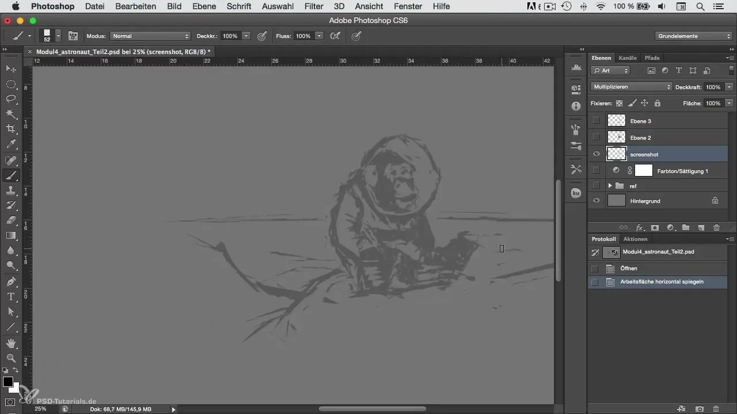Switch to the Pfade tab

point(652,58)
